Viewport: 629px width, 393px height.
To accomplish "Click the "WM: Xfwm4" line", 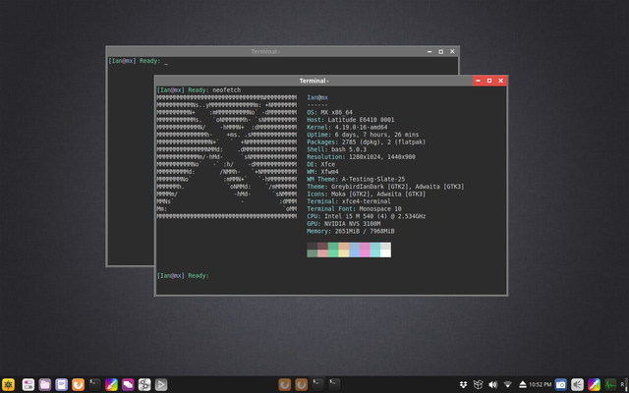I will point(323,172).
